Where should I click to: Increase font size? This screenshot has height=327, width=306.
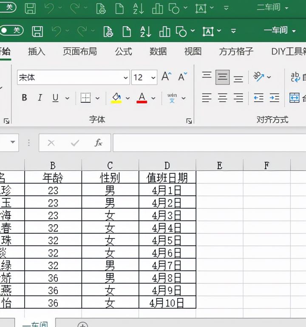tap(167, 77)
